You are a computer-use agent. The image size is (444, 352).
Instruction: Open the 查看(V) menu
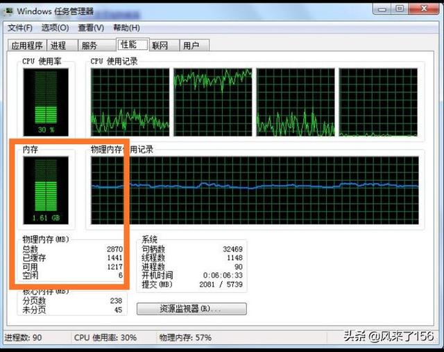91,28
